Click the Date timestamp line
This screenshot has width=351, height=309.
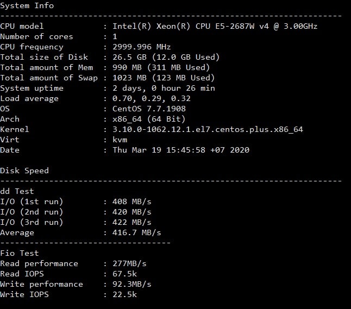181,150
